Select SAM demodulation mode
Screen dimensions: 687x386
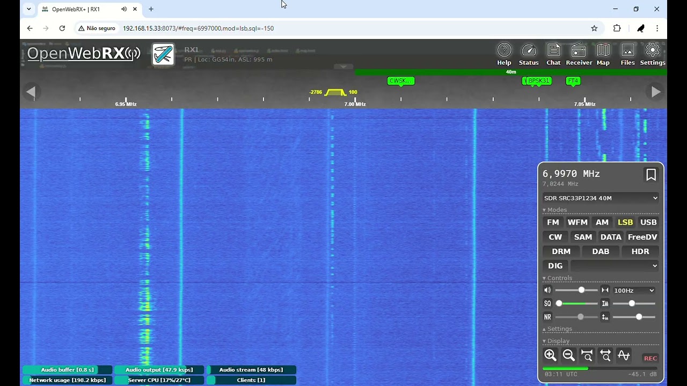click(583, 237)
